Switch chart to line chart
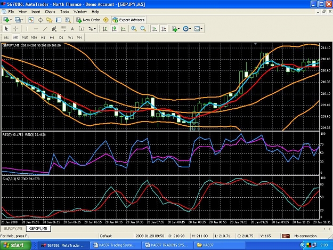Screen dimensions: 333x250 (123, 29)
